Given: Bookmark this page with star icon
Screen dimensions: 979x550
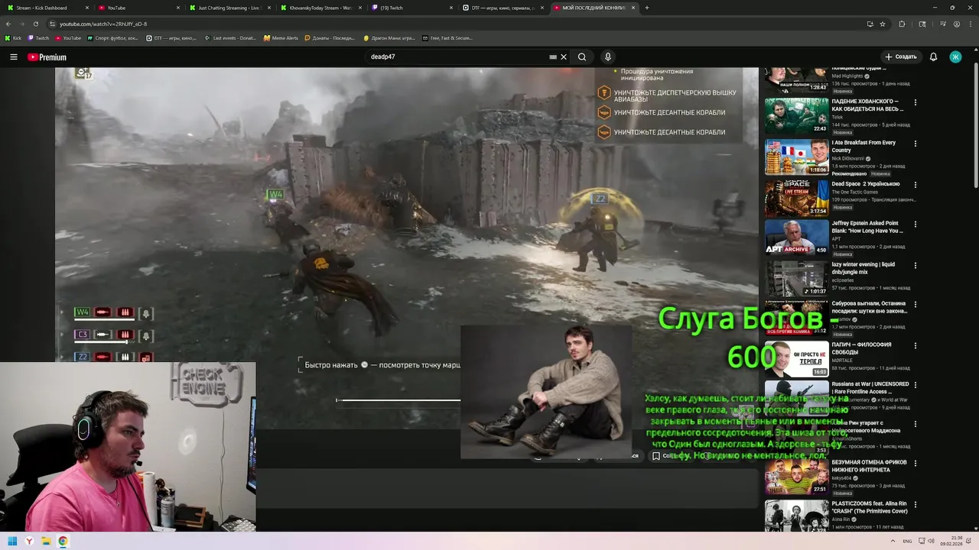Looking at the screenshot, I should tap(883, 24).
